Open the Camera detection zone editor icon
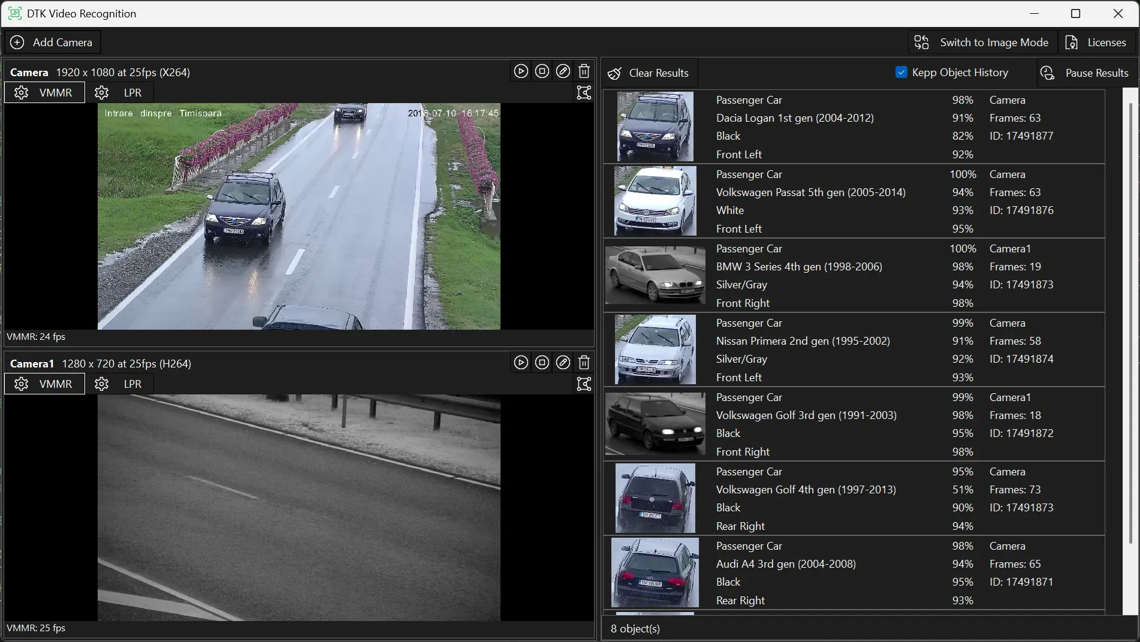 584,93
